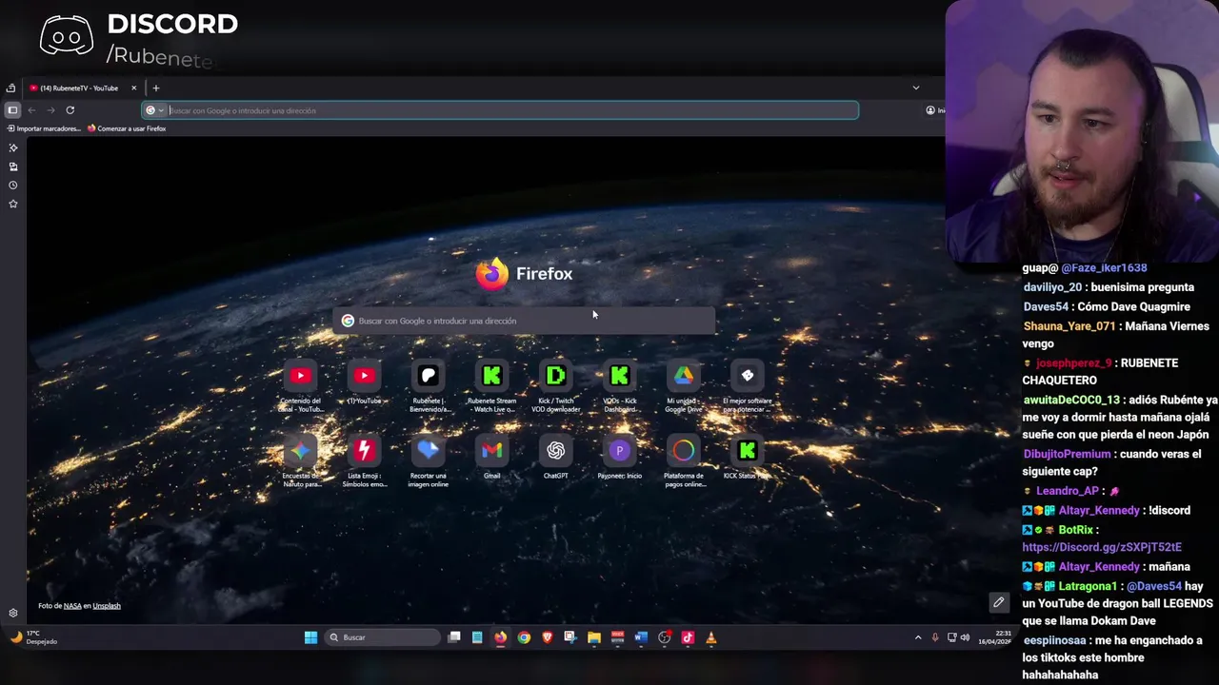Viewport: 1219px width, 685px height.
Task: Go back with the browser back arrow
Action: tap(31, 110)
